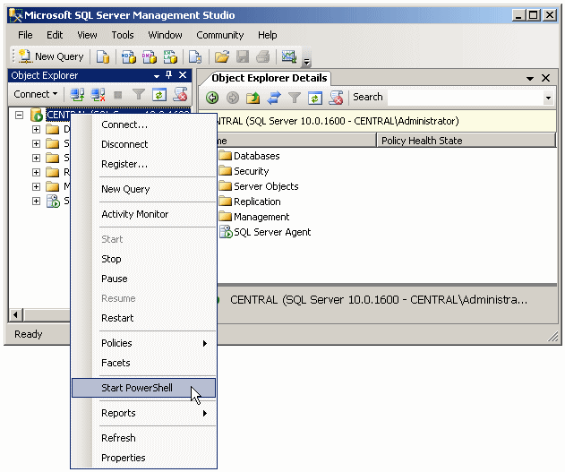
Task: Choose Properties in the context menu
Action: pyautogui.click(x=144, y=458)
